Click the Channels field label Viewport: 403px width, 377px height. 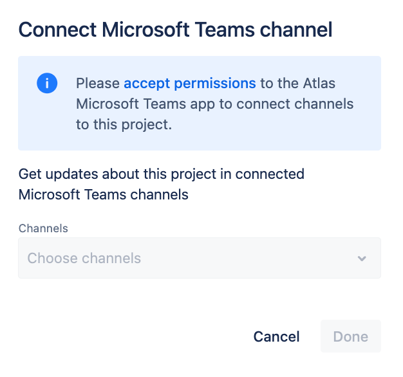(x=43, y=228)
